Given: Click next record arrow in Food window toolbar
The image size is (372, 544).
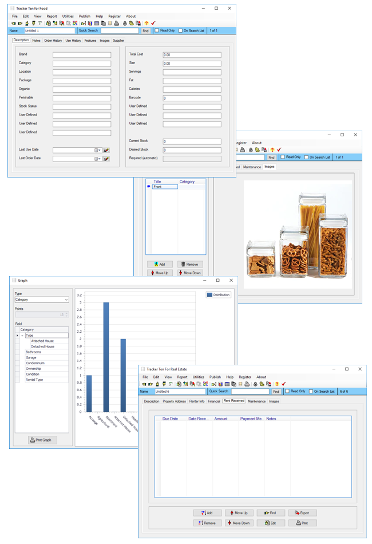Looking at the screenshot, I should [x=20, y=23].
